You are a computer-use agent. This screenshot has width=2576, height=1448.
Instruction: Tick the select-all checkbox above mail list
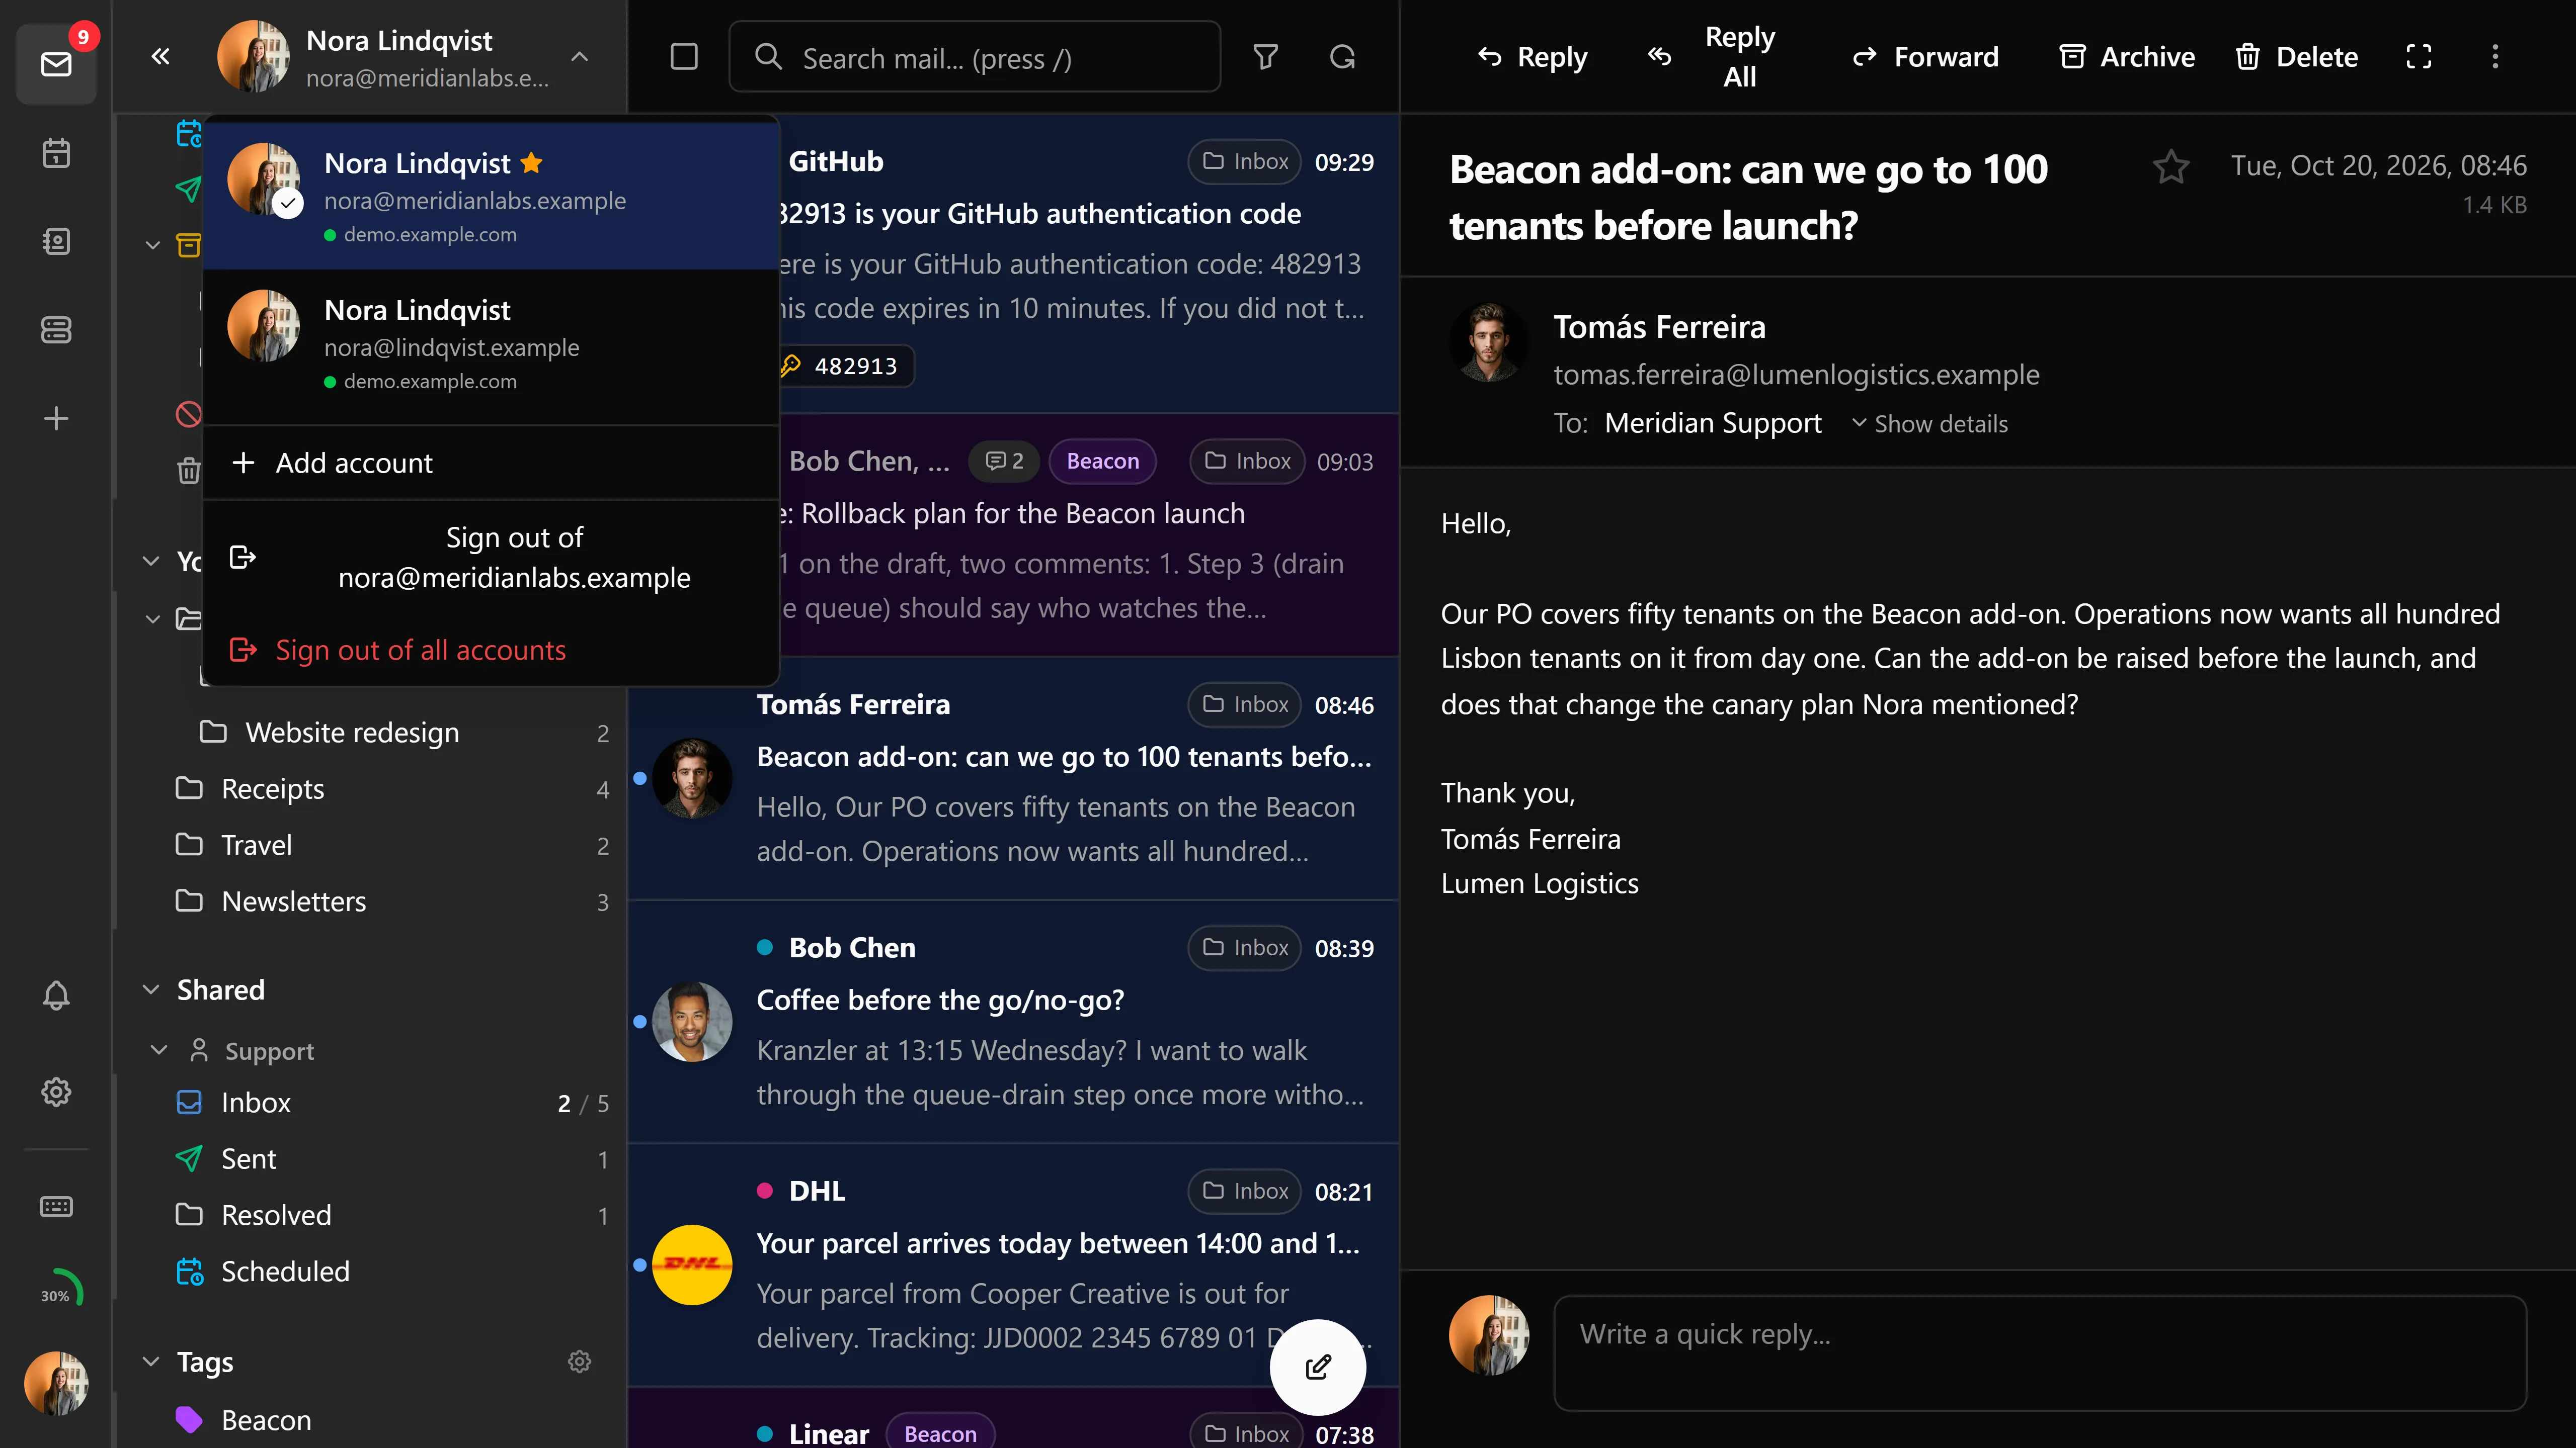(x=684, y=57)
